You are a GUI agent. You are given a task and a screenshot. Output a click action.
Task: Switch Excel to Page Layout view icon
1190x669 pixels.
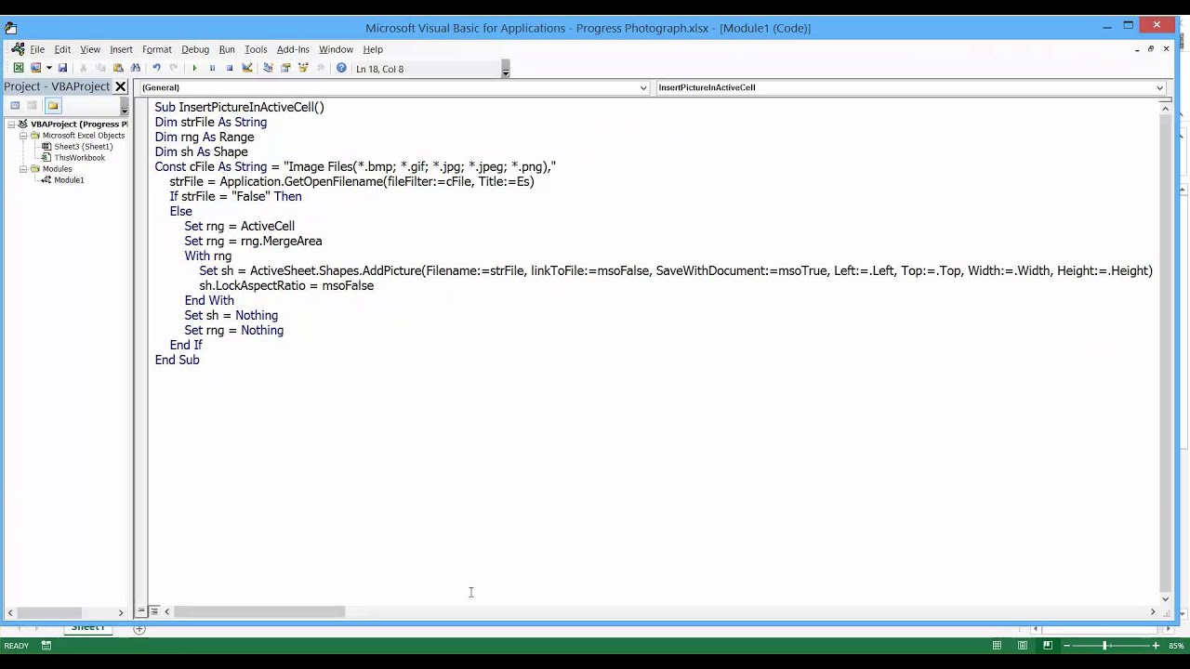point(1023,646)
